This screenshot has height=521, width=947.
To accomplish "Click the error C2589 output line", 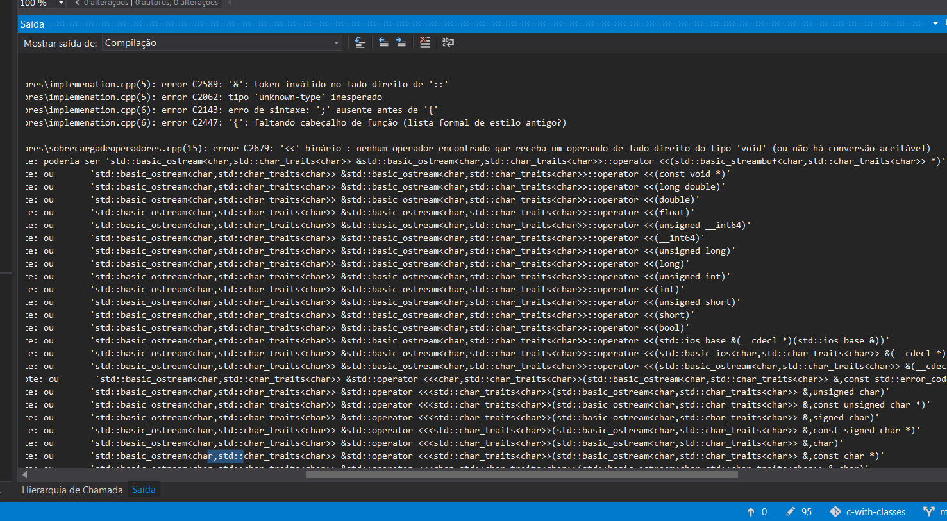I will click(x=237, y=84).
